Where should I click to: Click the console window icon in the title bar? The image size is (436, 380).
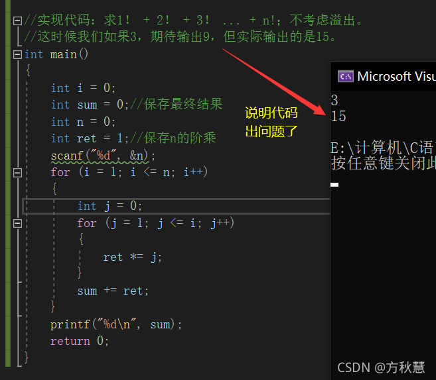[346, 76]
